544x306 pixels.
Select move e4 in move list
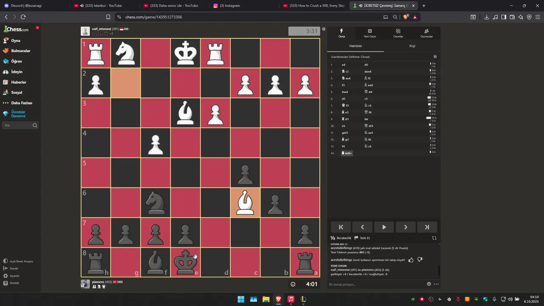click(343, 65)
